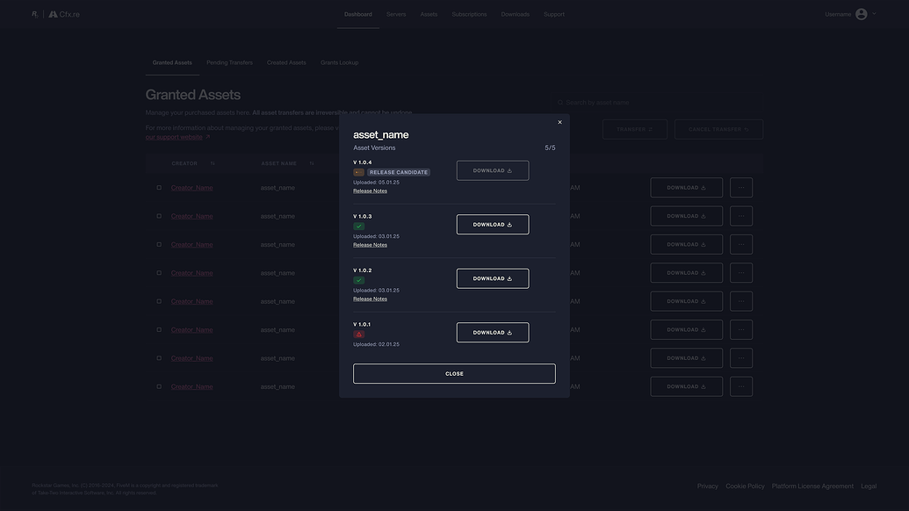Screen dimensions: 909x511
Task: Download version V 1.0.1
Action: click(x=492, y=333)
